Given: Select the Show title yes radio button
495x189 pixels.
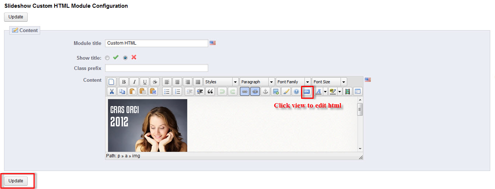Looking at the screenshot, I should pos(107,58).
